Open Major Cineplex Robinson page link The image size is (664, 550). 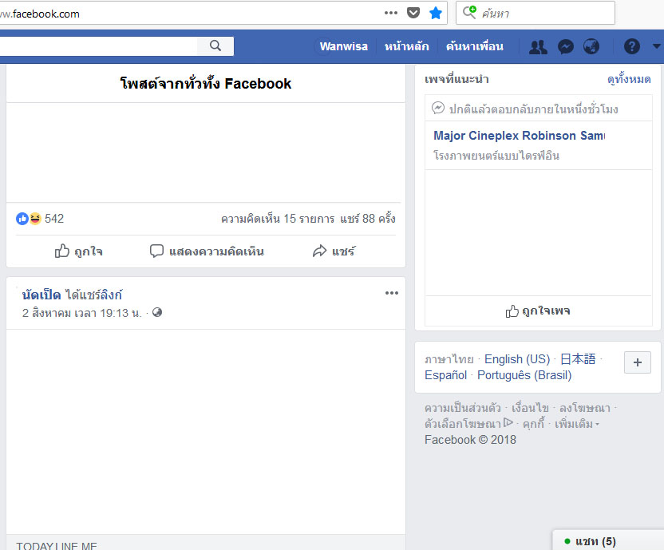[x=520, y=136]
